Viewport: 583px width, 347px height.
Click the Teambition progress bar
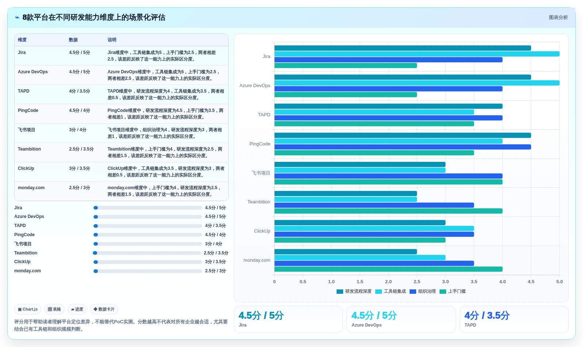147,253
